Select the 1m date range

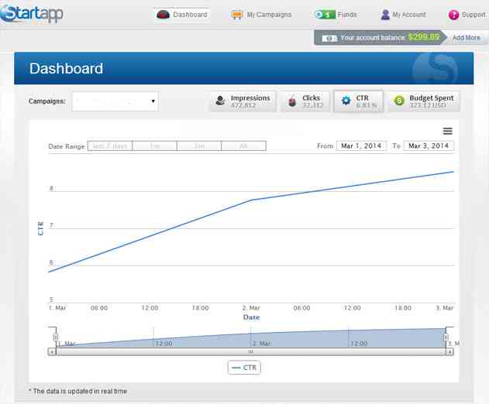[x=155, y=146]
